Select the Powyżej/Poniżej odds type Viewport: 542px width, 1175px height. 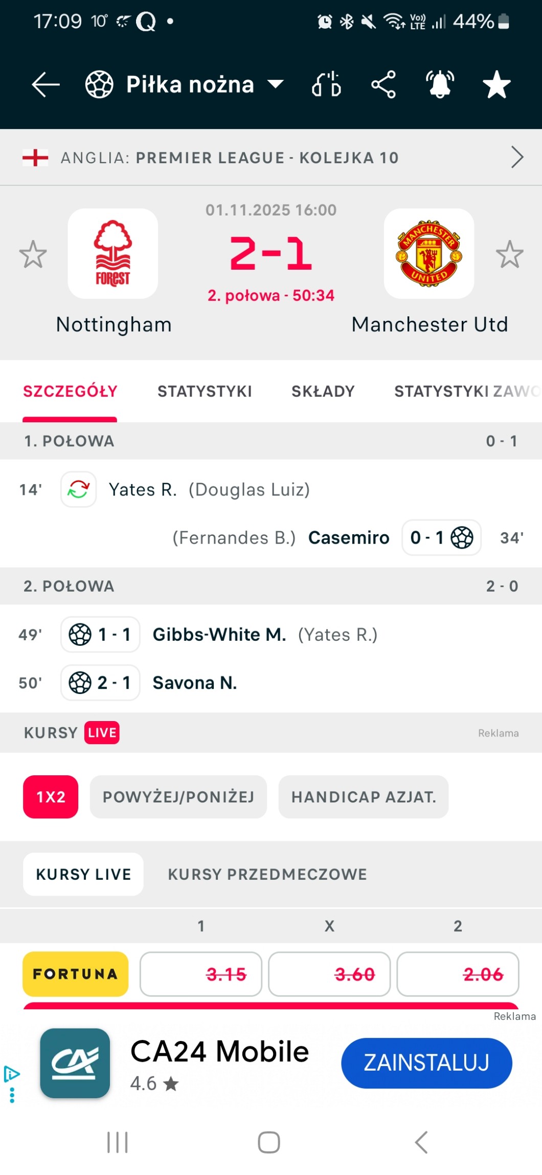pos(178,797)
